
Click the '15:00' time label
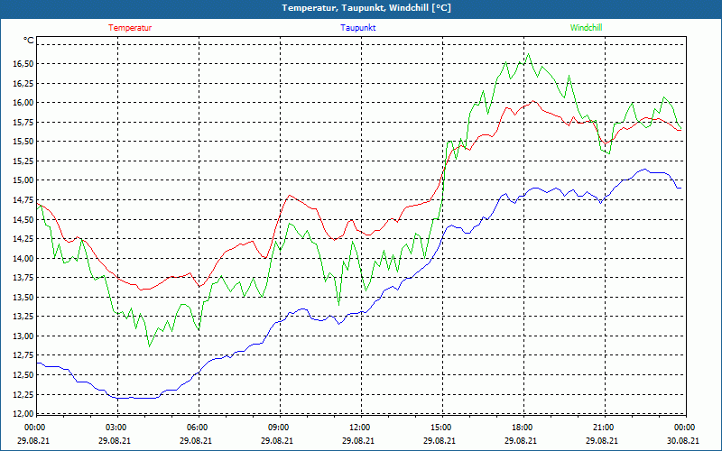pos(441,428)
